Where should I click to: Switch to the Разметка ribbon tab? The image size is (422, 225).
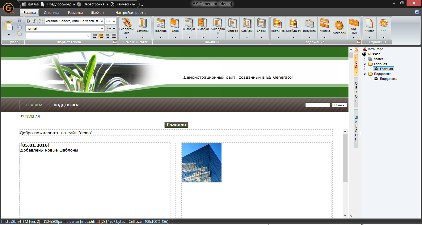tap(75, 13)
